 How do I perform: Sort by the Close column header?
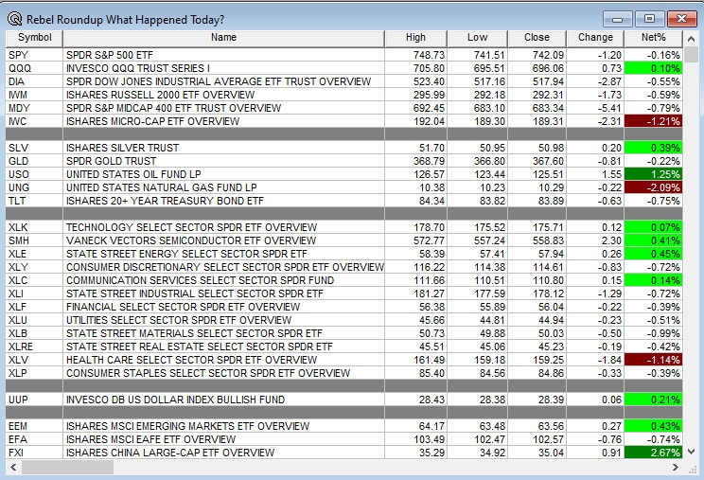(537, 38)
